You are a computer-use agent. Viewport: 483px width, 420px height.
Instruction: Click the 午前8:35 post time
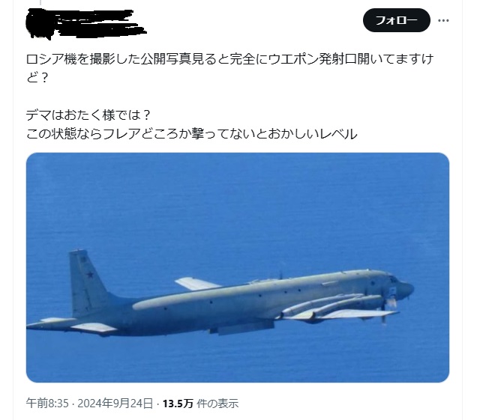(x=47, y=404)
